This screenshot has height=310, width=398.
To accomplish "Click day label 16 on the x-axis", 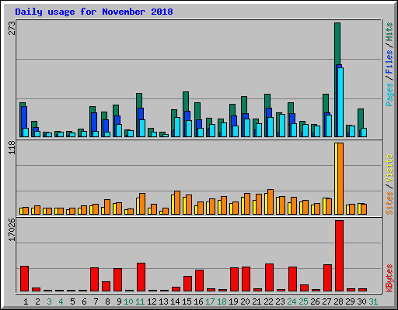I will [198, 301].
